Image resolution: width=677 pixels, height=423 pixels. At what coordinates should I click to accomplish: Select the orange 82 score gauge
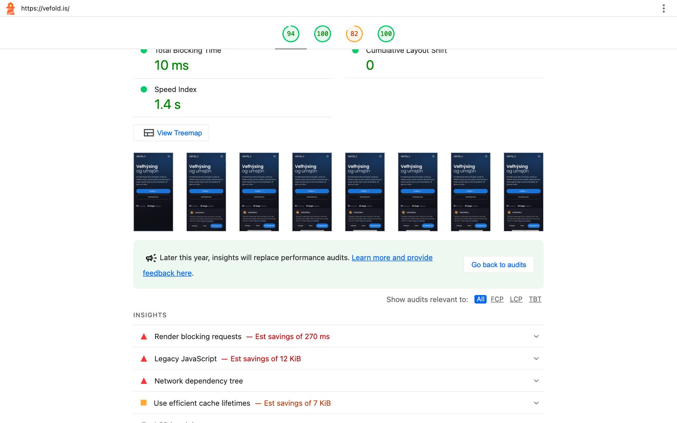354,34
